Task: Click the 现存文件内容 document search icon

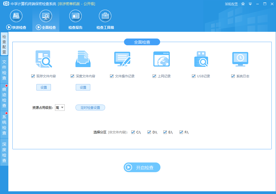Action: tap(44, 59)
